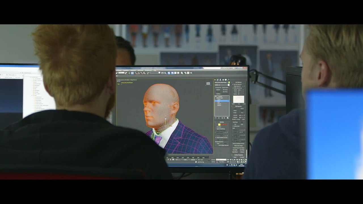Collapse the Selection rollout
363x204 pixels.
click(222, 122)
